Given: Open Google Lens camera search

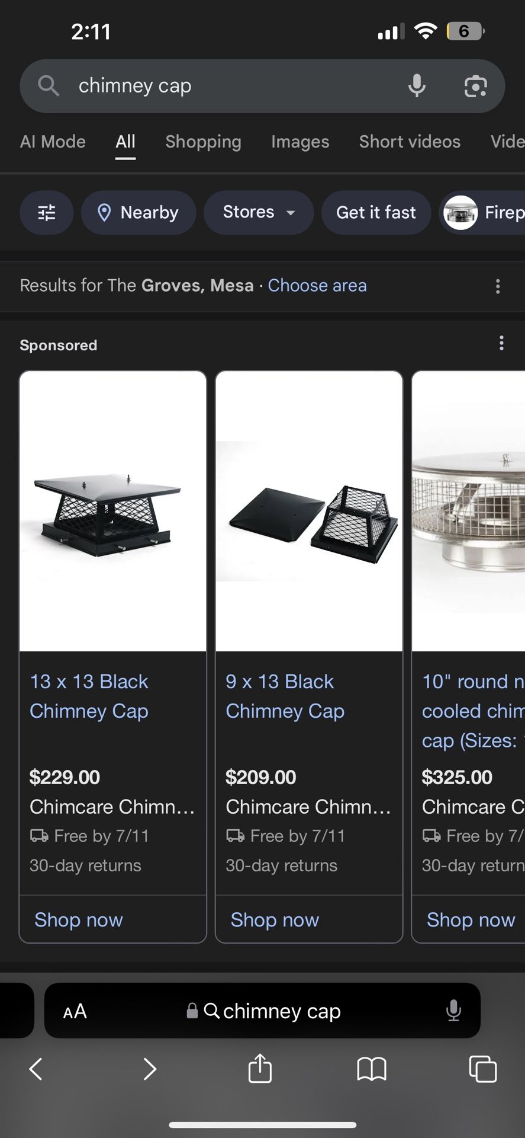Looking at the screenshot, I should pyautogui.click(x=475, y=87).
